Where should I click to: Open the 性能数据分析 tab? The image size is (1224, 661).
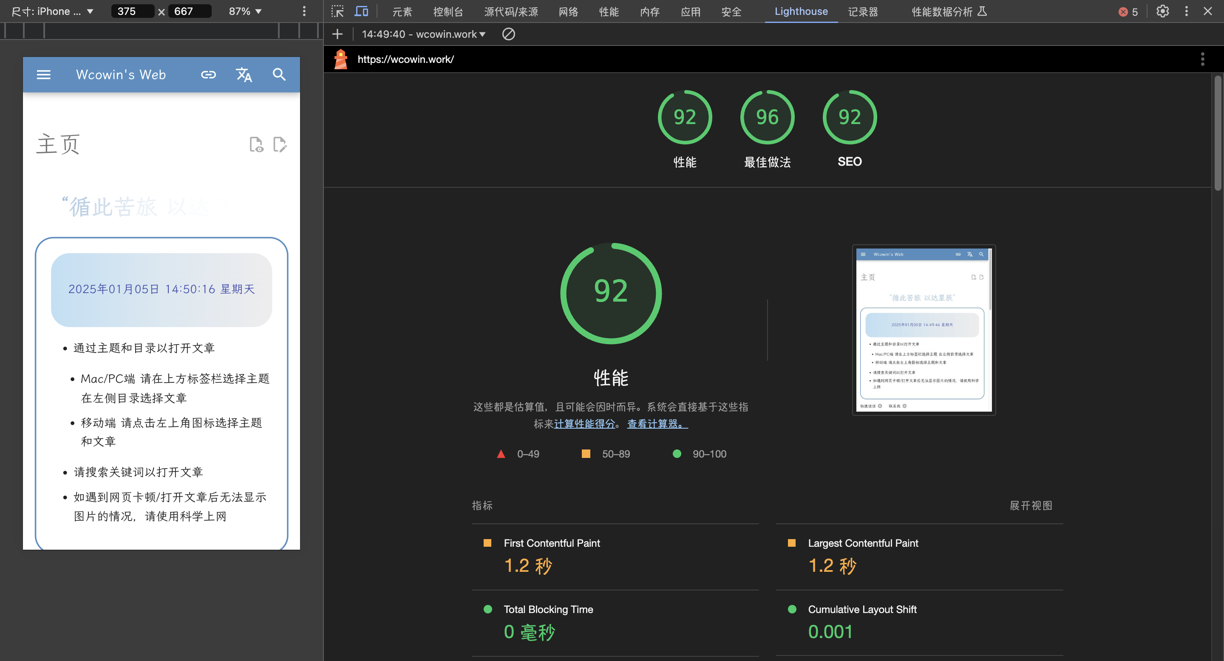point(949,12)
